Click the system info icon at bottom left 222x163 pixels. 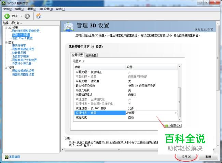(x=6, y=157)
